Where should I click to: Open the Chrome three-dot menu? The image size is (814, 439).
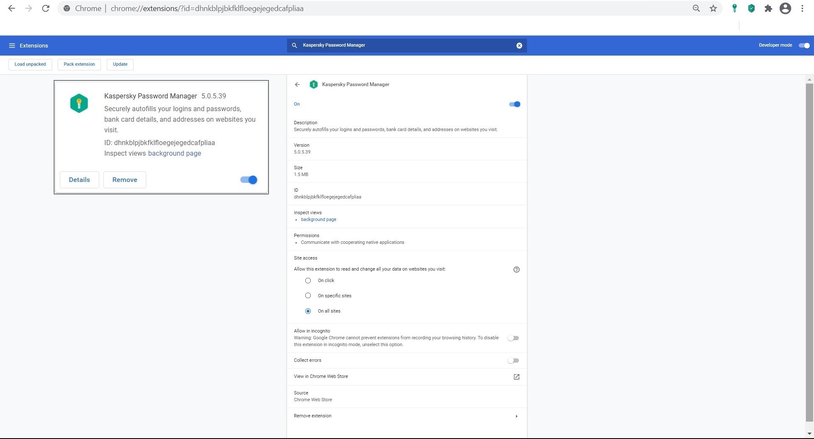click(802, 8)
